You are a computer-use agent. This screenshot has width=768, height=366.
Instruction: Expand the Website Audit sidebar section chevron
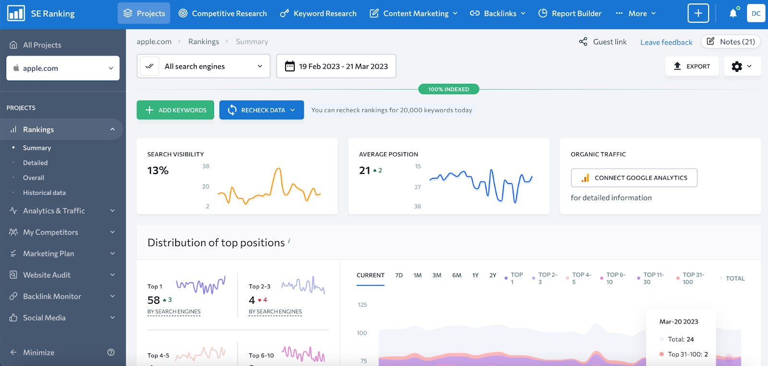(112, 275)
